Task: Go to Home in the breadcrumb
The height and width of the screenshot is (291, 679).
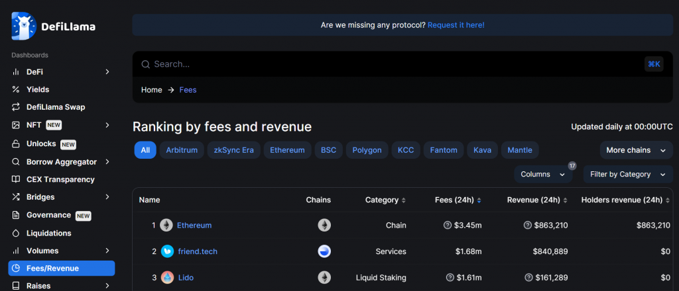Action: pos(152,90)
